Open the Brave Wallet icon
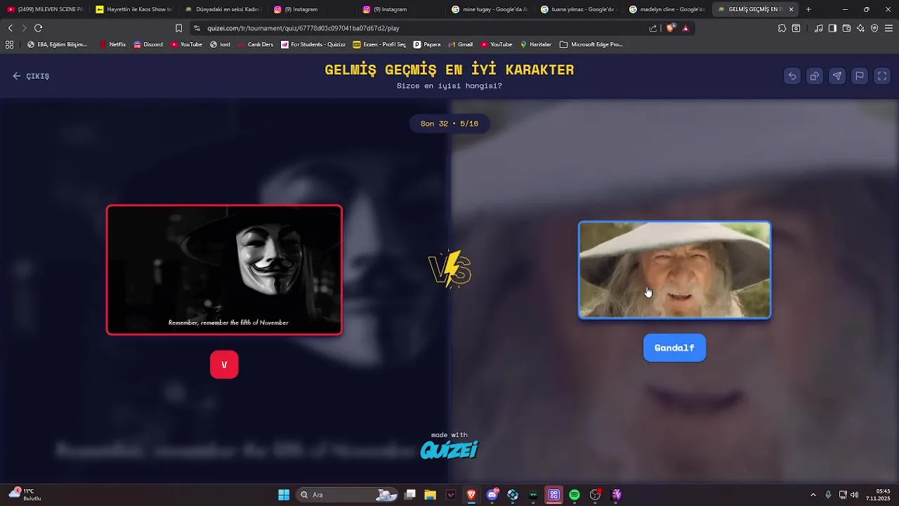The height and width of the screenshot is (506, 899). coord(846,28)
